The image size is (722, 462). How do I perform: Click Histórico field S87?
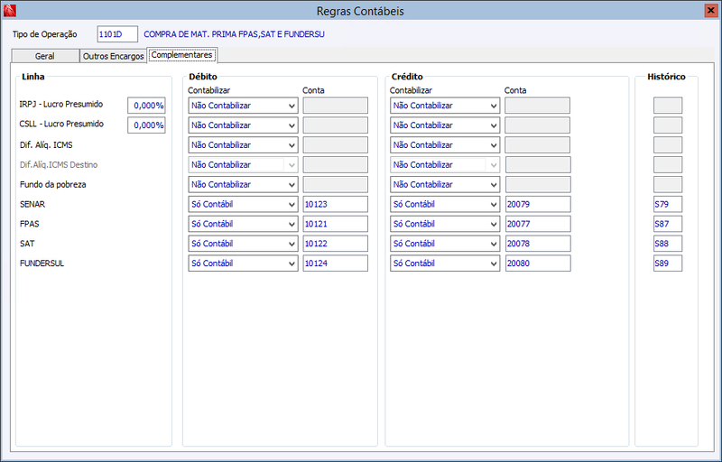click(x=668, y=224)
